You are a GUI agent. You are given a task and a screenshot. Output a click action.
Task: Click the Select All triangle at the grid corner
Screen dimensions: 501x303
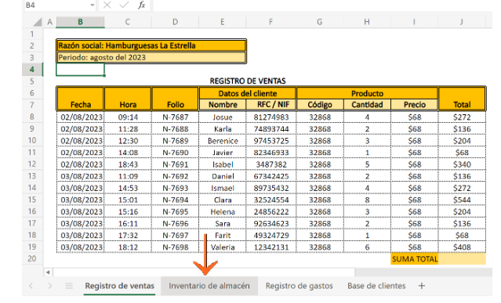38,22
